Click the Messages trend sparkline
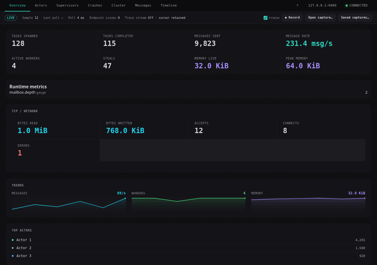The height and width of the screenshot is (265, 377). [69, 204]
